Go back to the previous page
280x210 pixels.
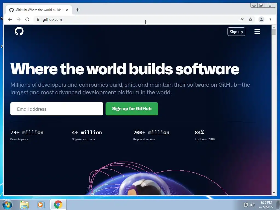[10, 19]
